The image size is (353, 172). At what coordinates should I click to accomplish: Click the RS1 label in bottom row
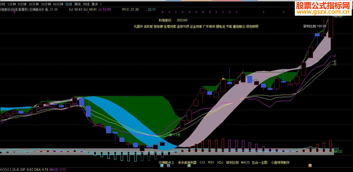pyautogui.click(x=211, y=163)
